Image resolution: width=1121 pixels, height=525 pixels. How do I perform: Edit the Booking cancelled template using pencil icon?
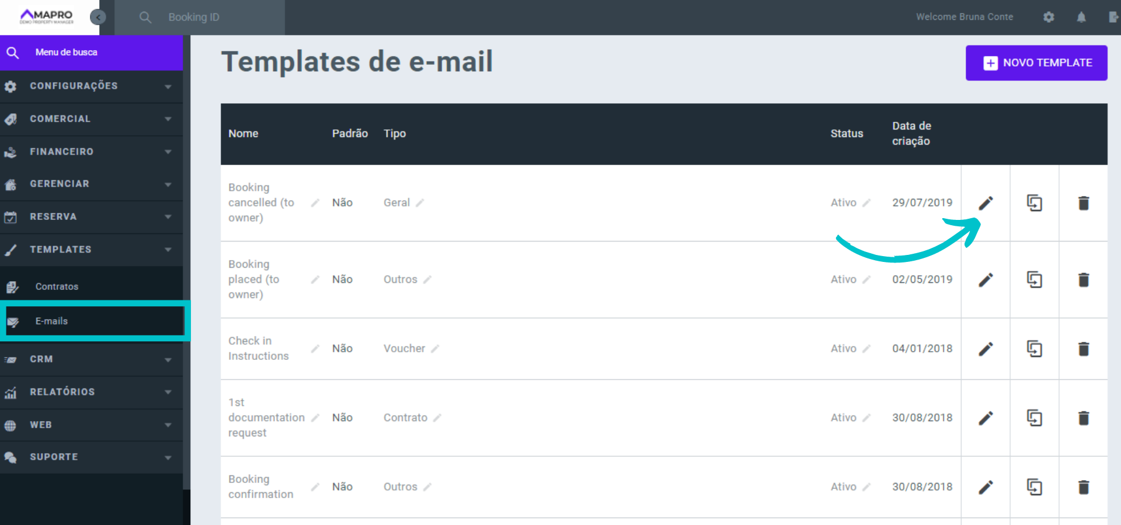(x=986, y=203)
